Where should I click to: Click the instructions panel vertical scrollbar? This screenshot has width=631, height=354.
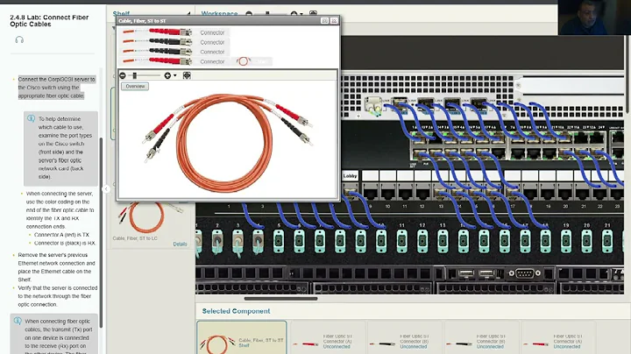pos(101,232)
